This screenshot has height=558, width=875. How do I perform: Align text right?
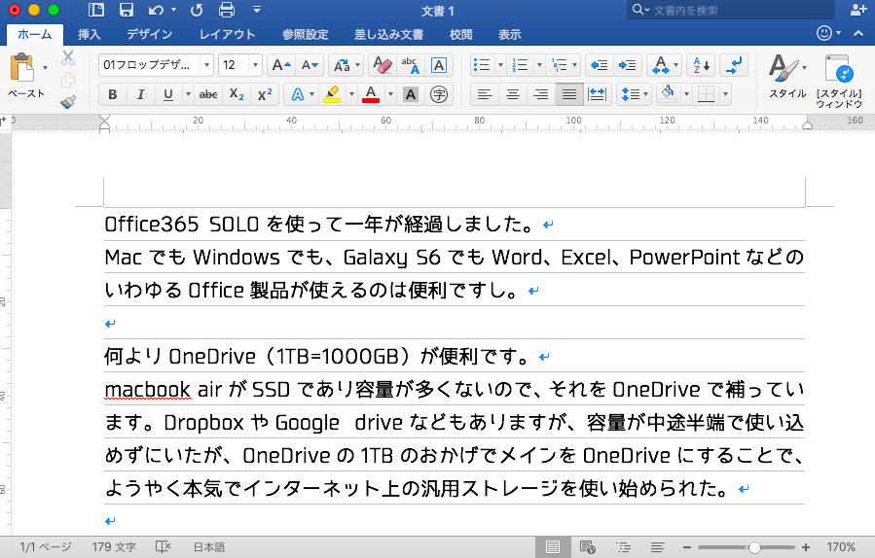pyautogui.click(x=541, y=94)
